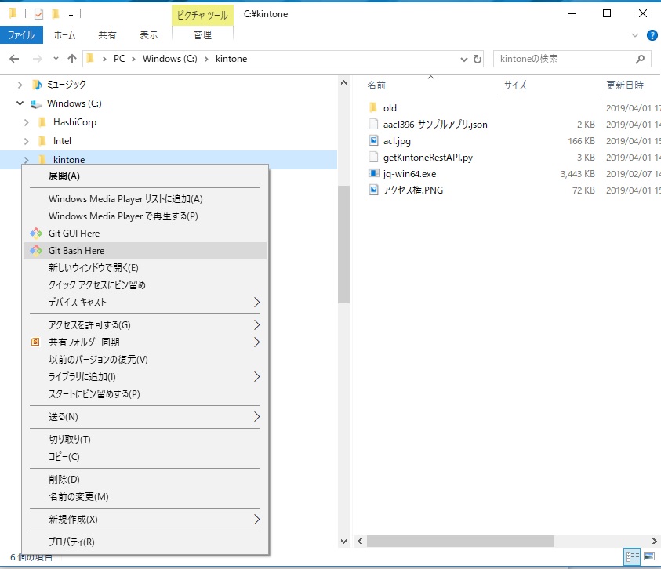Click the shared folder sync icon
Image resolution: width=661 pixels, height=569 pixels.
pos(34,342)
